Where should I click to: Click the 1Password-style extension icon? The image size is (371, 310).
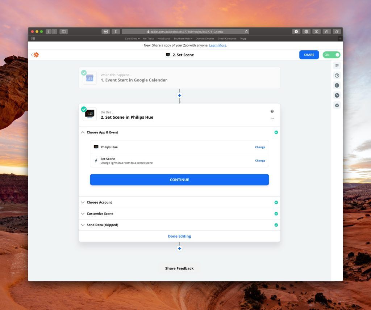pyautogui.click(x=306, y=31)
